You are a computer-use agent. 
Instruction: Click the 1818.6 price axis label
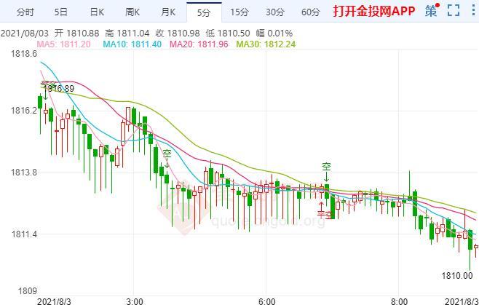coord(24,54)
